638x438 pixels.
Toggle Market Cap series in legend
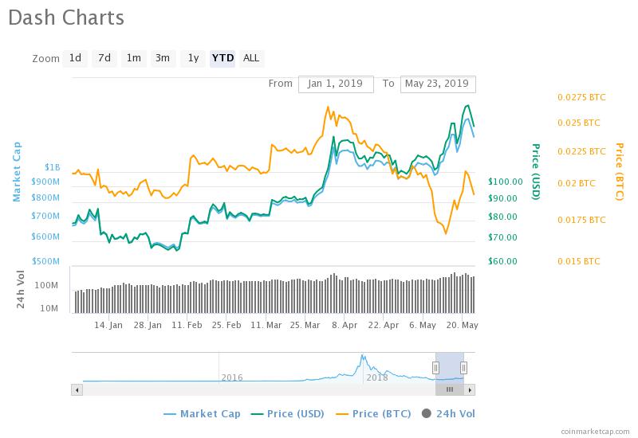click(x=202, y=413)
